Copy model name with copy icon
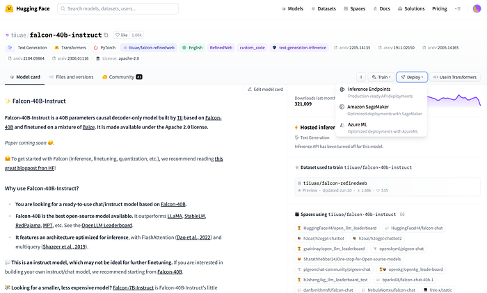The width and height of the screenshot is (487, 293). (106, 35)
